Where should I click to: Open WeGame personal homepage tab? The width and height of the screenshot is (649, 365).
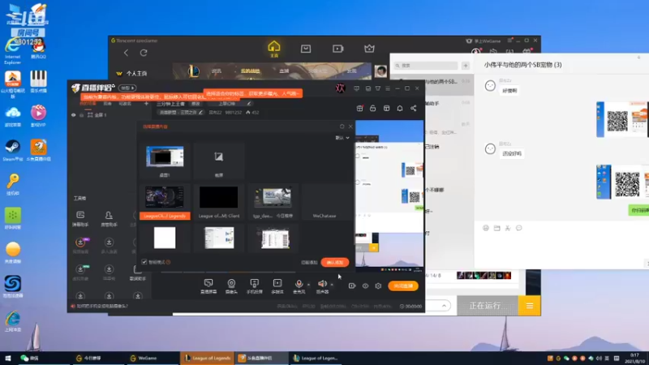(x=132, y=73)
